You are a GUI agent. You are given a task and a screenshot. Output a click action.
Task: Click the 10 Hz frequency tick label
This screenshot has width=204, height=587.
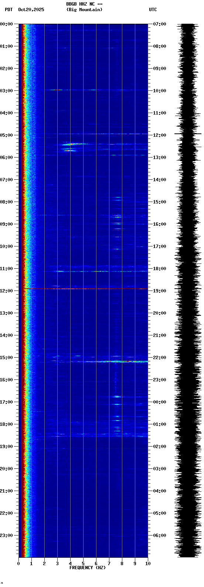point(148,564)
